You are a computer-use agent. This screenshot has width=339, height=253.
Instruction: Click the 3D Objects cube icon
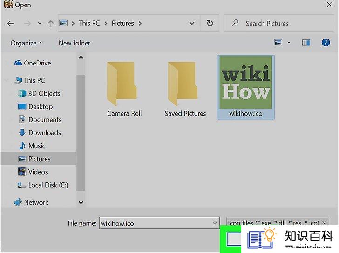(22, 93)
